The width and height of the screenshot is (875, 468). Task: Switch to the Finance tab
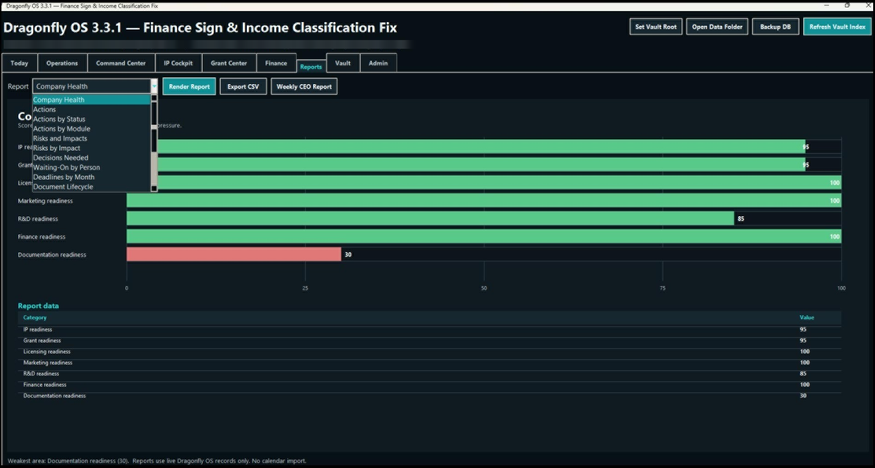[x=276, y=63]
